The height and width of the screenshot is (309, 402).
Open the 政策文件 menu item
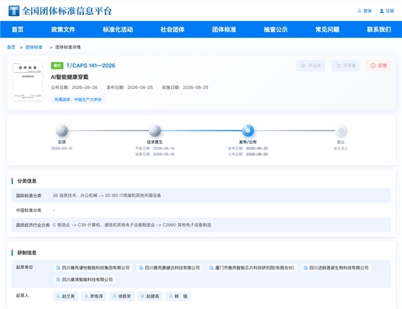63,30
